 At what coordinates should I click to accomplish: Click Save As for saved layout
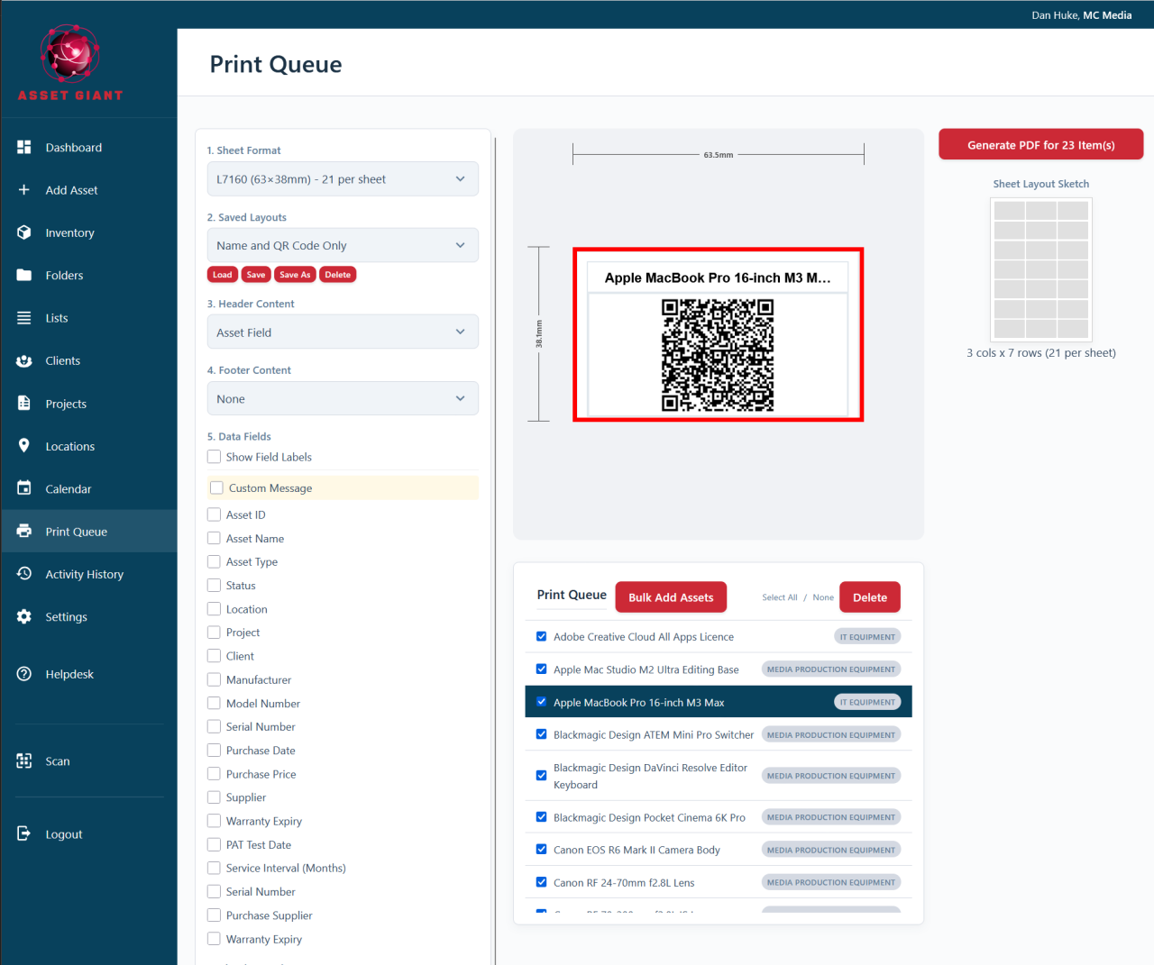(295, 275)
